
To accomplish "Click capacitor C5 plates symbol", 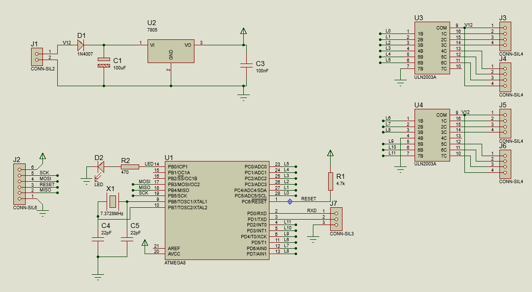I will [x=127, y=239].
